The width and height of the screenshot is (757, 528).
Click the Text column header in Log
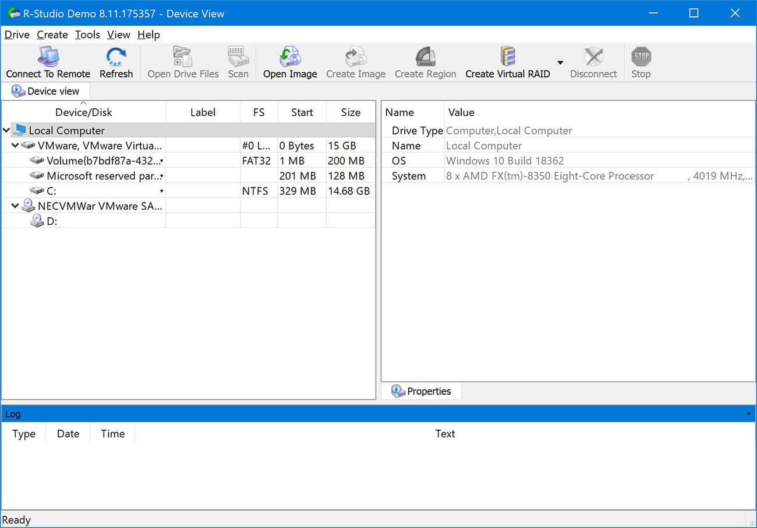coord(445,434)
